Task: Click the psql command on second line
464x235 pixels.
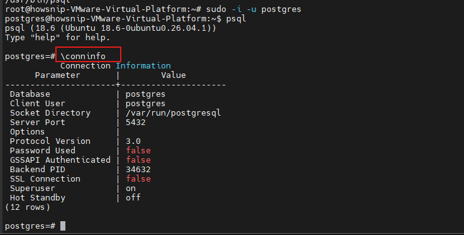Action: pyautogui.click(x=236, y=19)
